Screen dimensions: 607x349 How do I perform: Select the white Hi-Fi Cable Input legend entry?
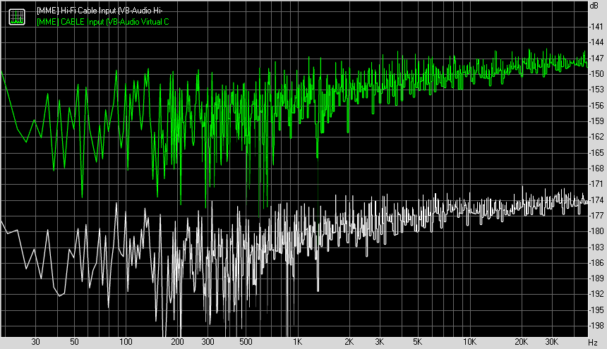(x=100, y=11)
